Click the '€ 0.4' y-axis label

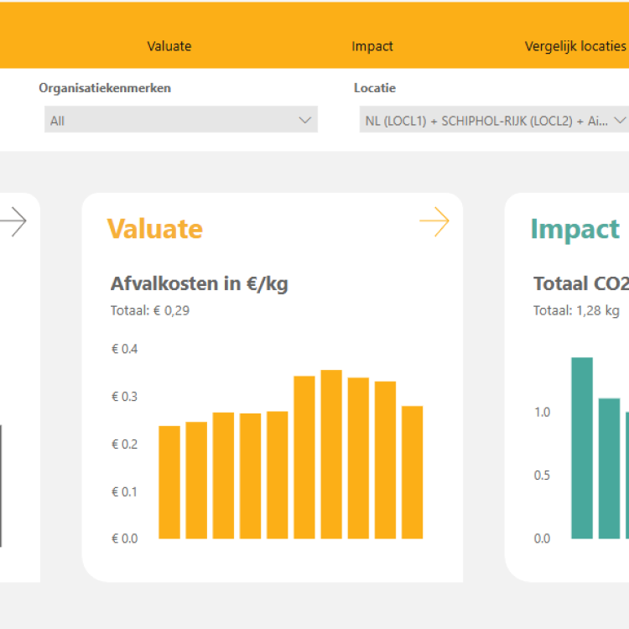(x=124, y=349)
